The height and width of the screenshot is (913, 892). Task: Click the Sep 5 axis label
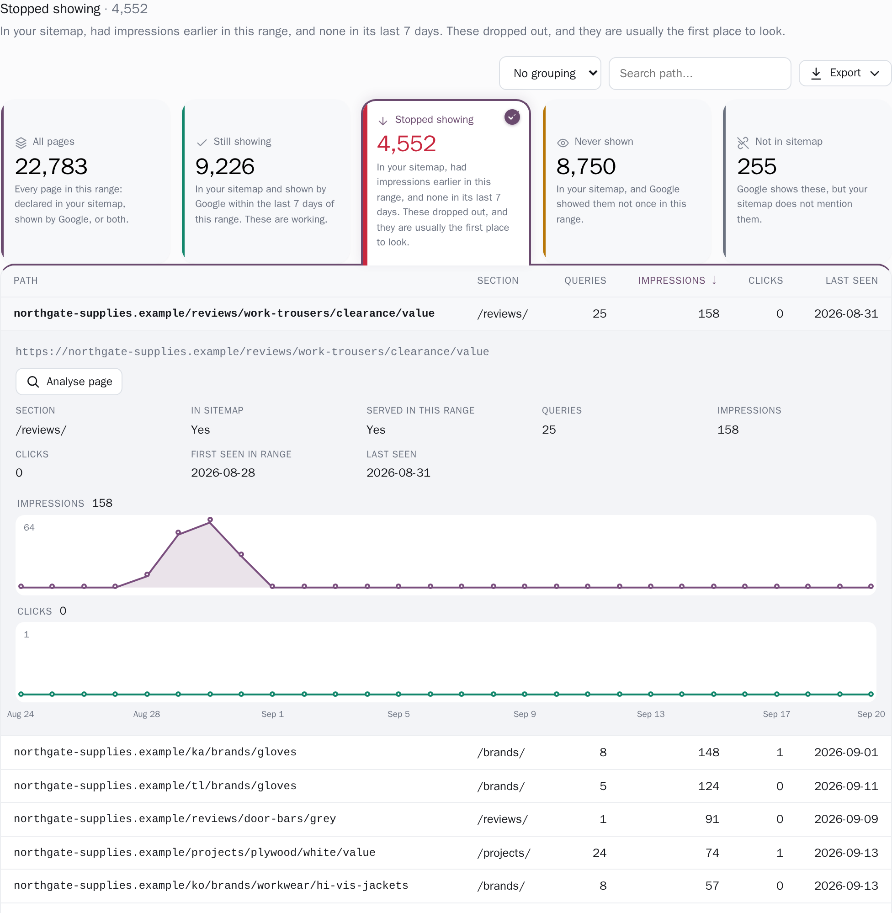point(398,714)
